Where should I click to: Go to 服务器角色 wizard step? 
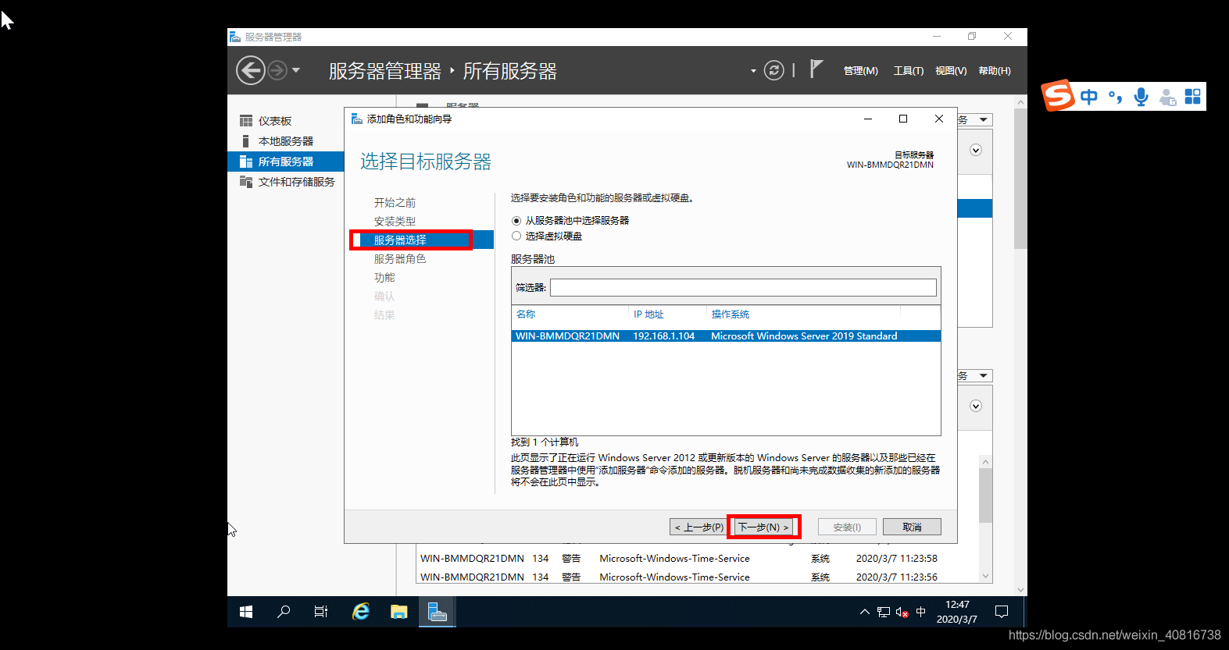tap(400, 259)
